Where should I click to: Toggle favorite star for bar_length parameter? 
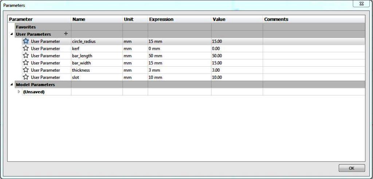pyautogui.click(x=26, y=55)
